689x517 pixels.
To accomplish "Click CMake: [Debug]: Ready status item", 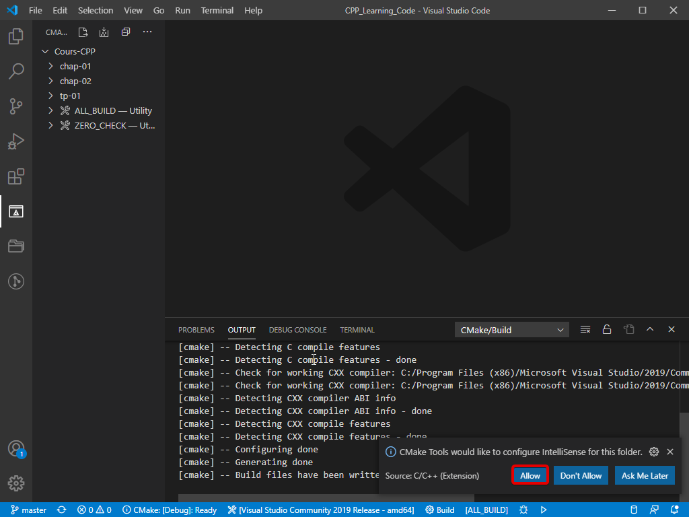I will pos(170,510).
